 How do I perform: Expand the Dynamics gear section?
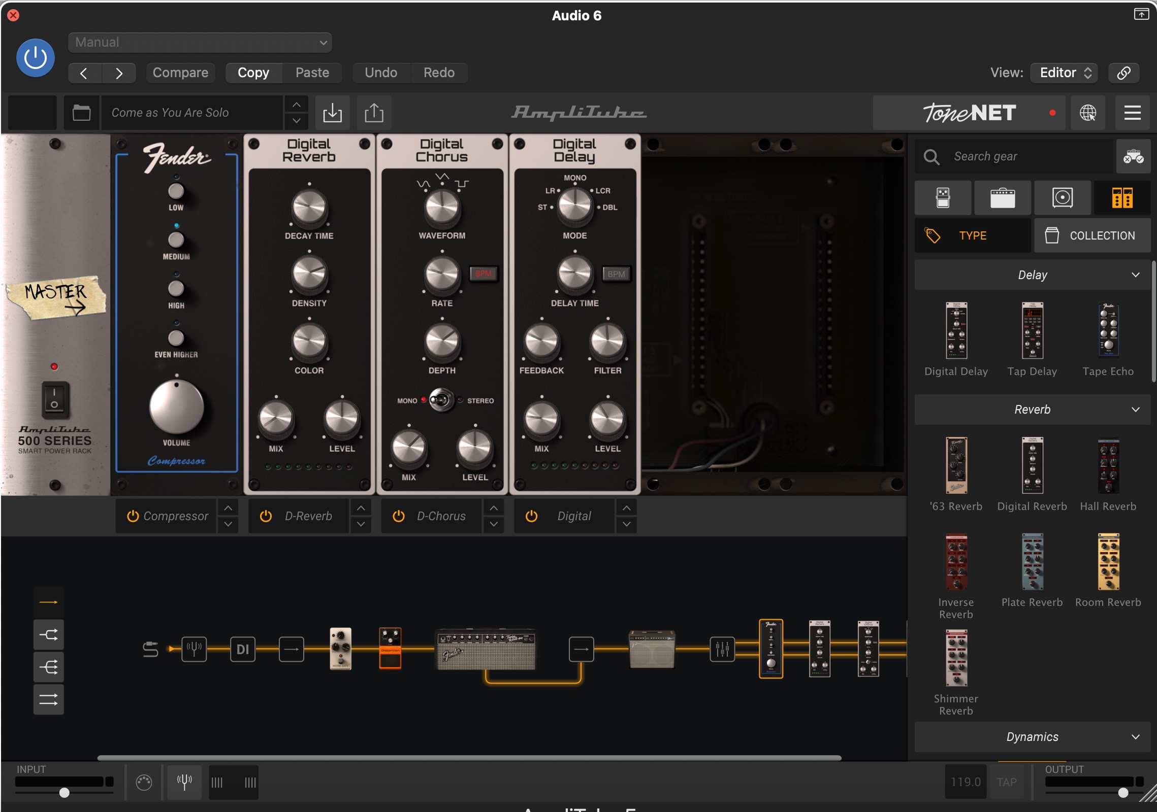(1032, 737)
